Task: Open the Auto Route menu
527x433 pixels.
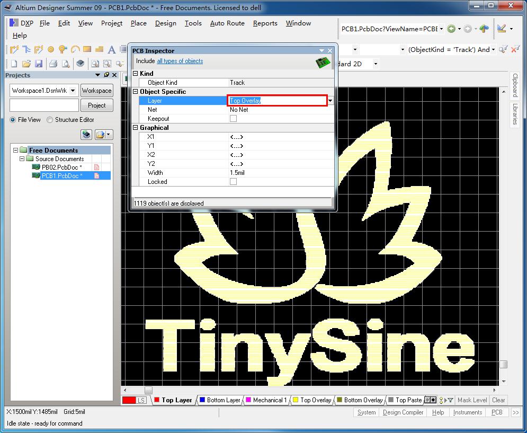Action: tap(227, 23)
